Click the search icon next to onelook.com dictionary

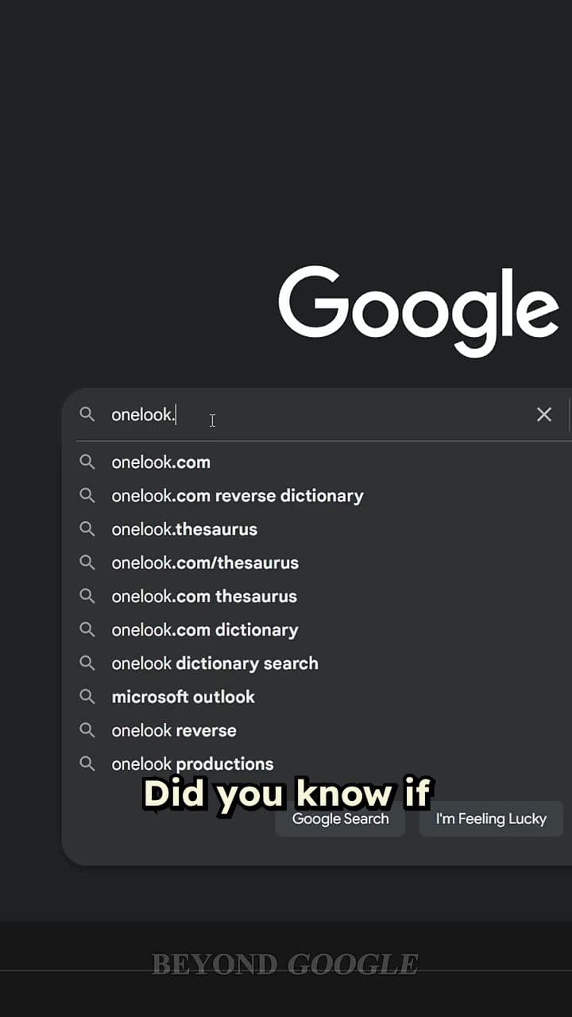pos(87,629)
